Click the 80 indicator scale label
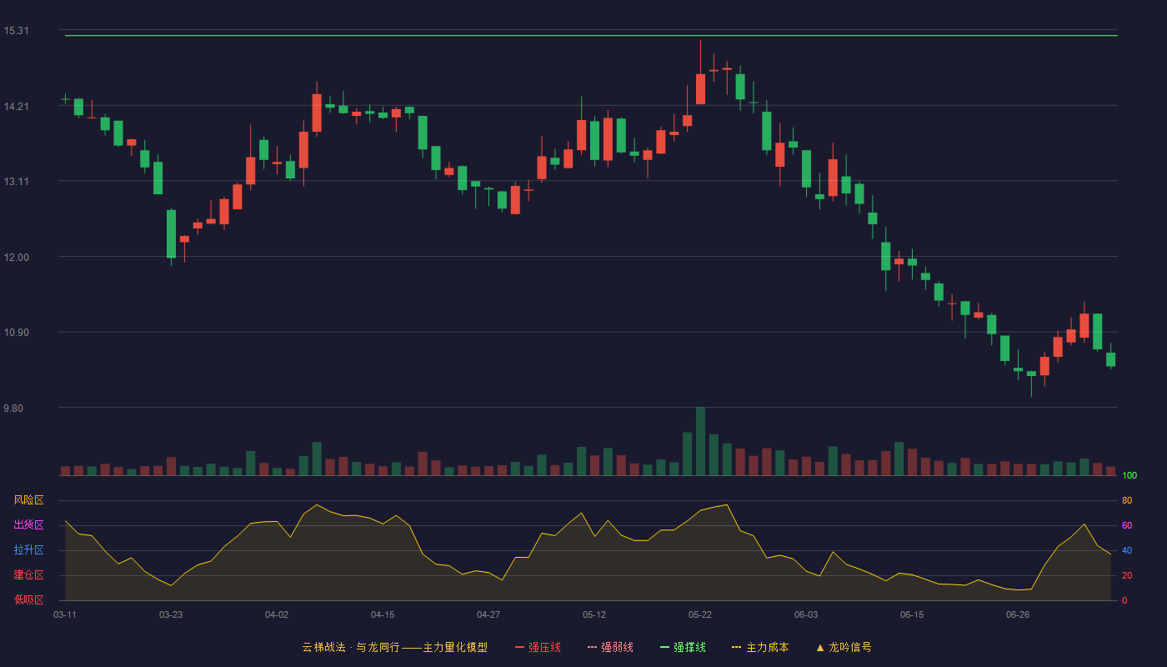Viewport: 1167px width, 667px height. coord(1127,500)
